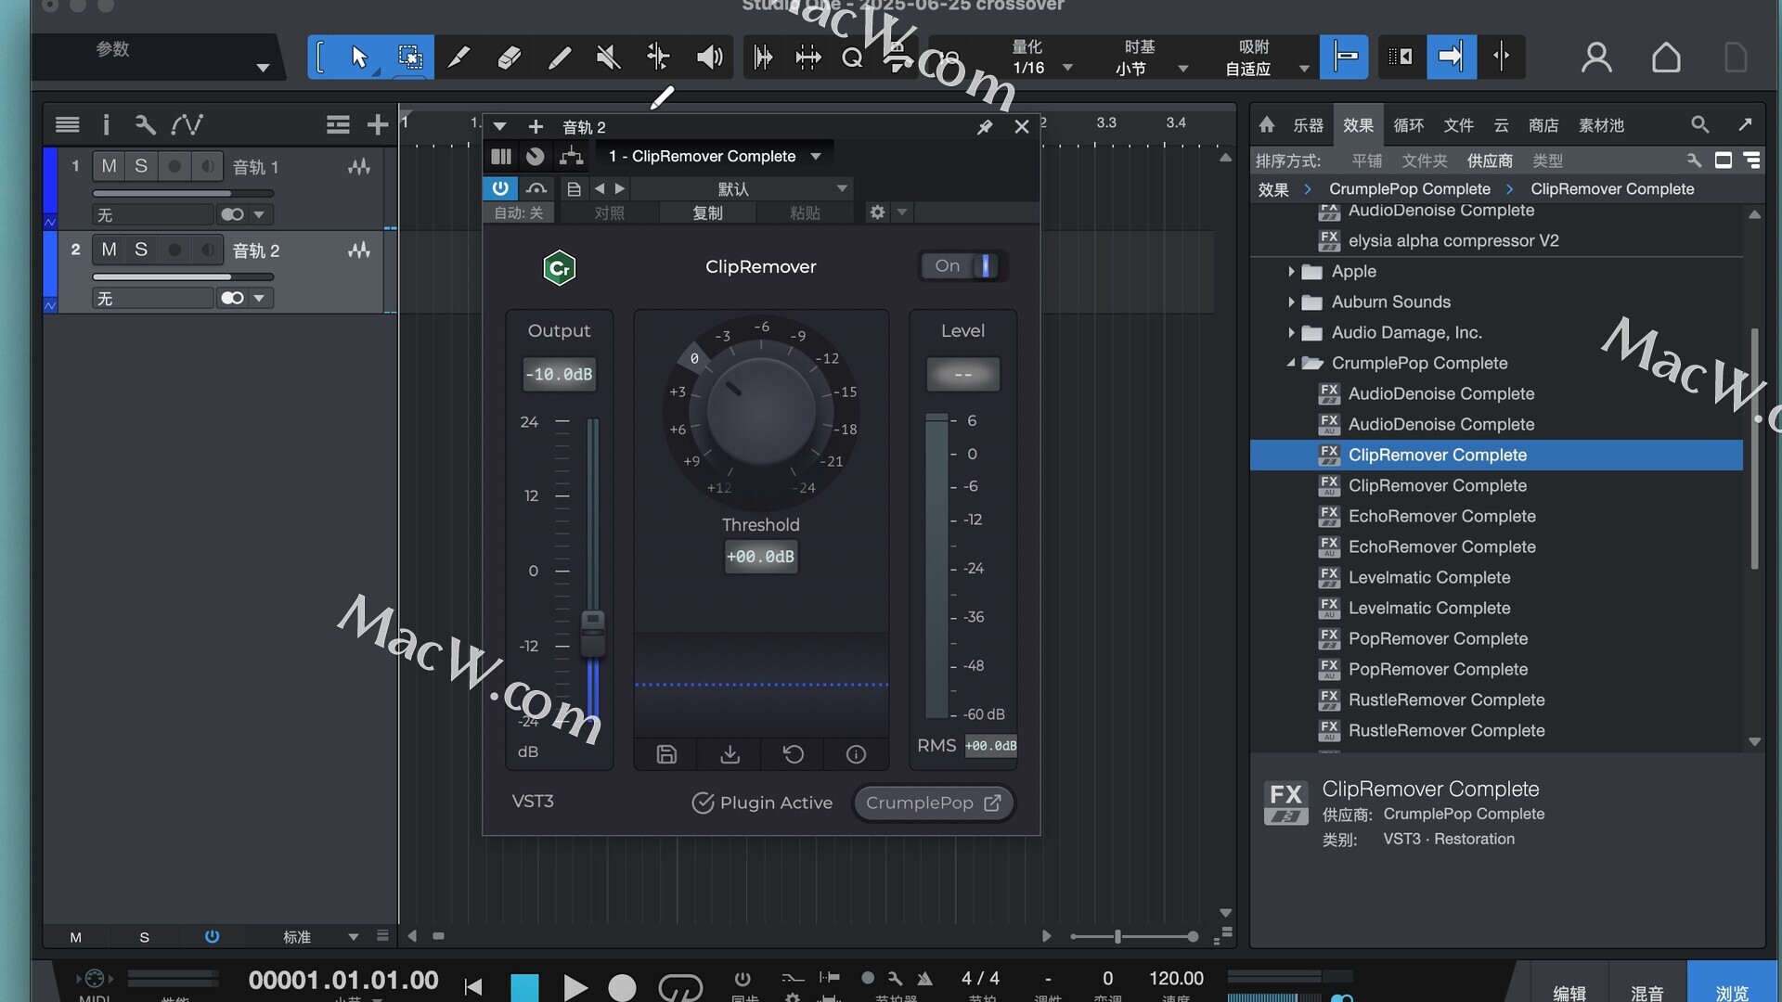Select the Bend tool
This screenshot has width=1782, height=1002.
pyautogui.click(x=658, y=58)
